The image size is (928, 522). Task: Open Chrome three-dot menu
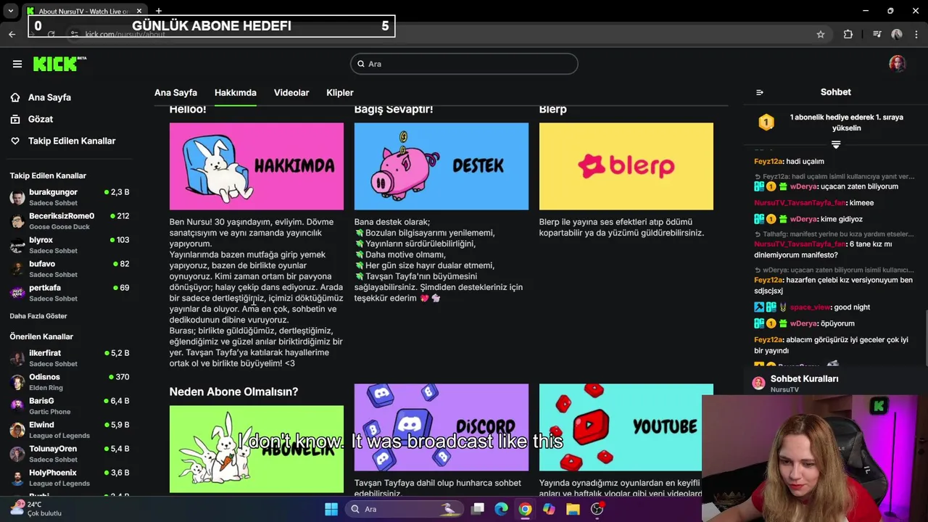[916, 34]
